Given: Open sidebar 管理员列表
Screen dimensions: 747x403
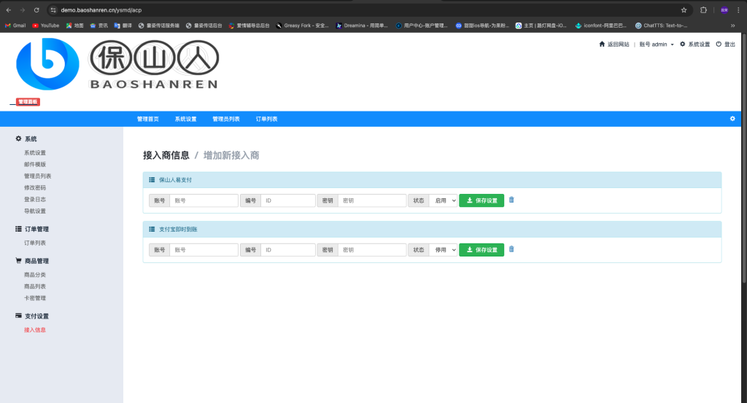Looking at the screenshot, I should (x=38, y=176).
